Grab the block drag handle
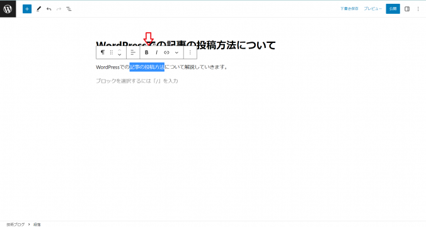This screenshot has width=426, height=227. tap(112, 52)
